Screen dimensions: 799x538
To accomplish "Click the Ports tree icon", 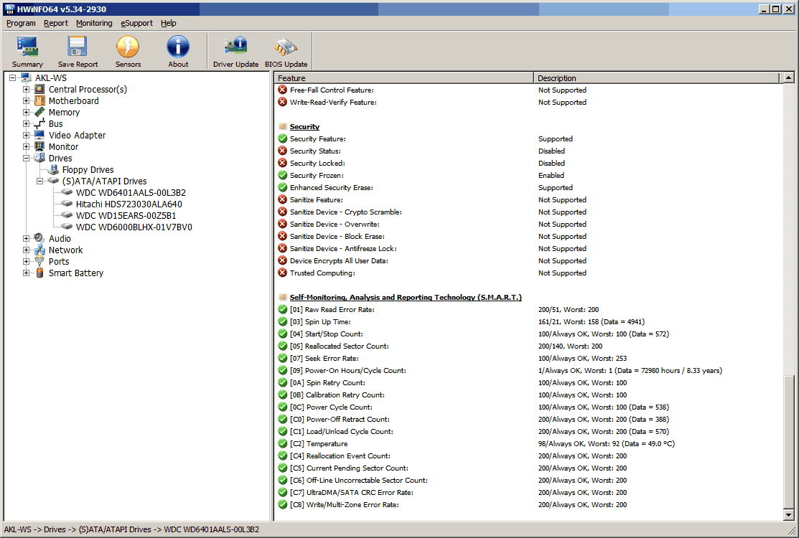I will pyautogui.click(x=39, y=261).
